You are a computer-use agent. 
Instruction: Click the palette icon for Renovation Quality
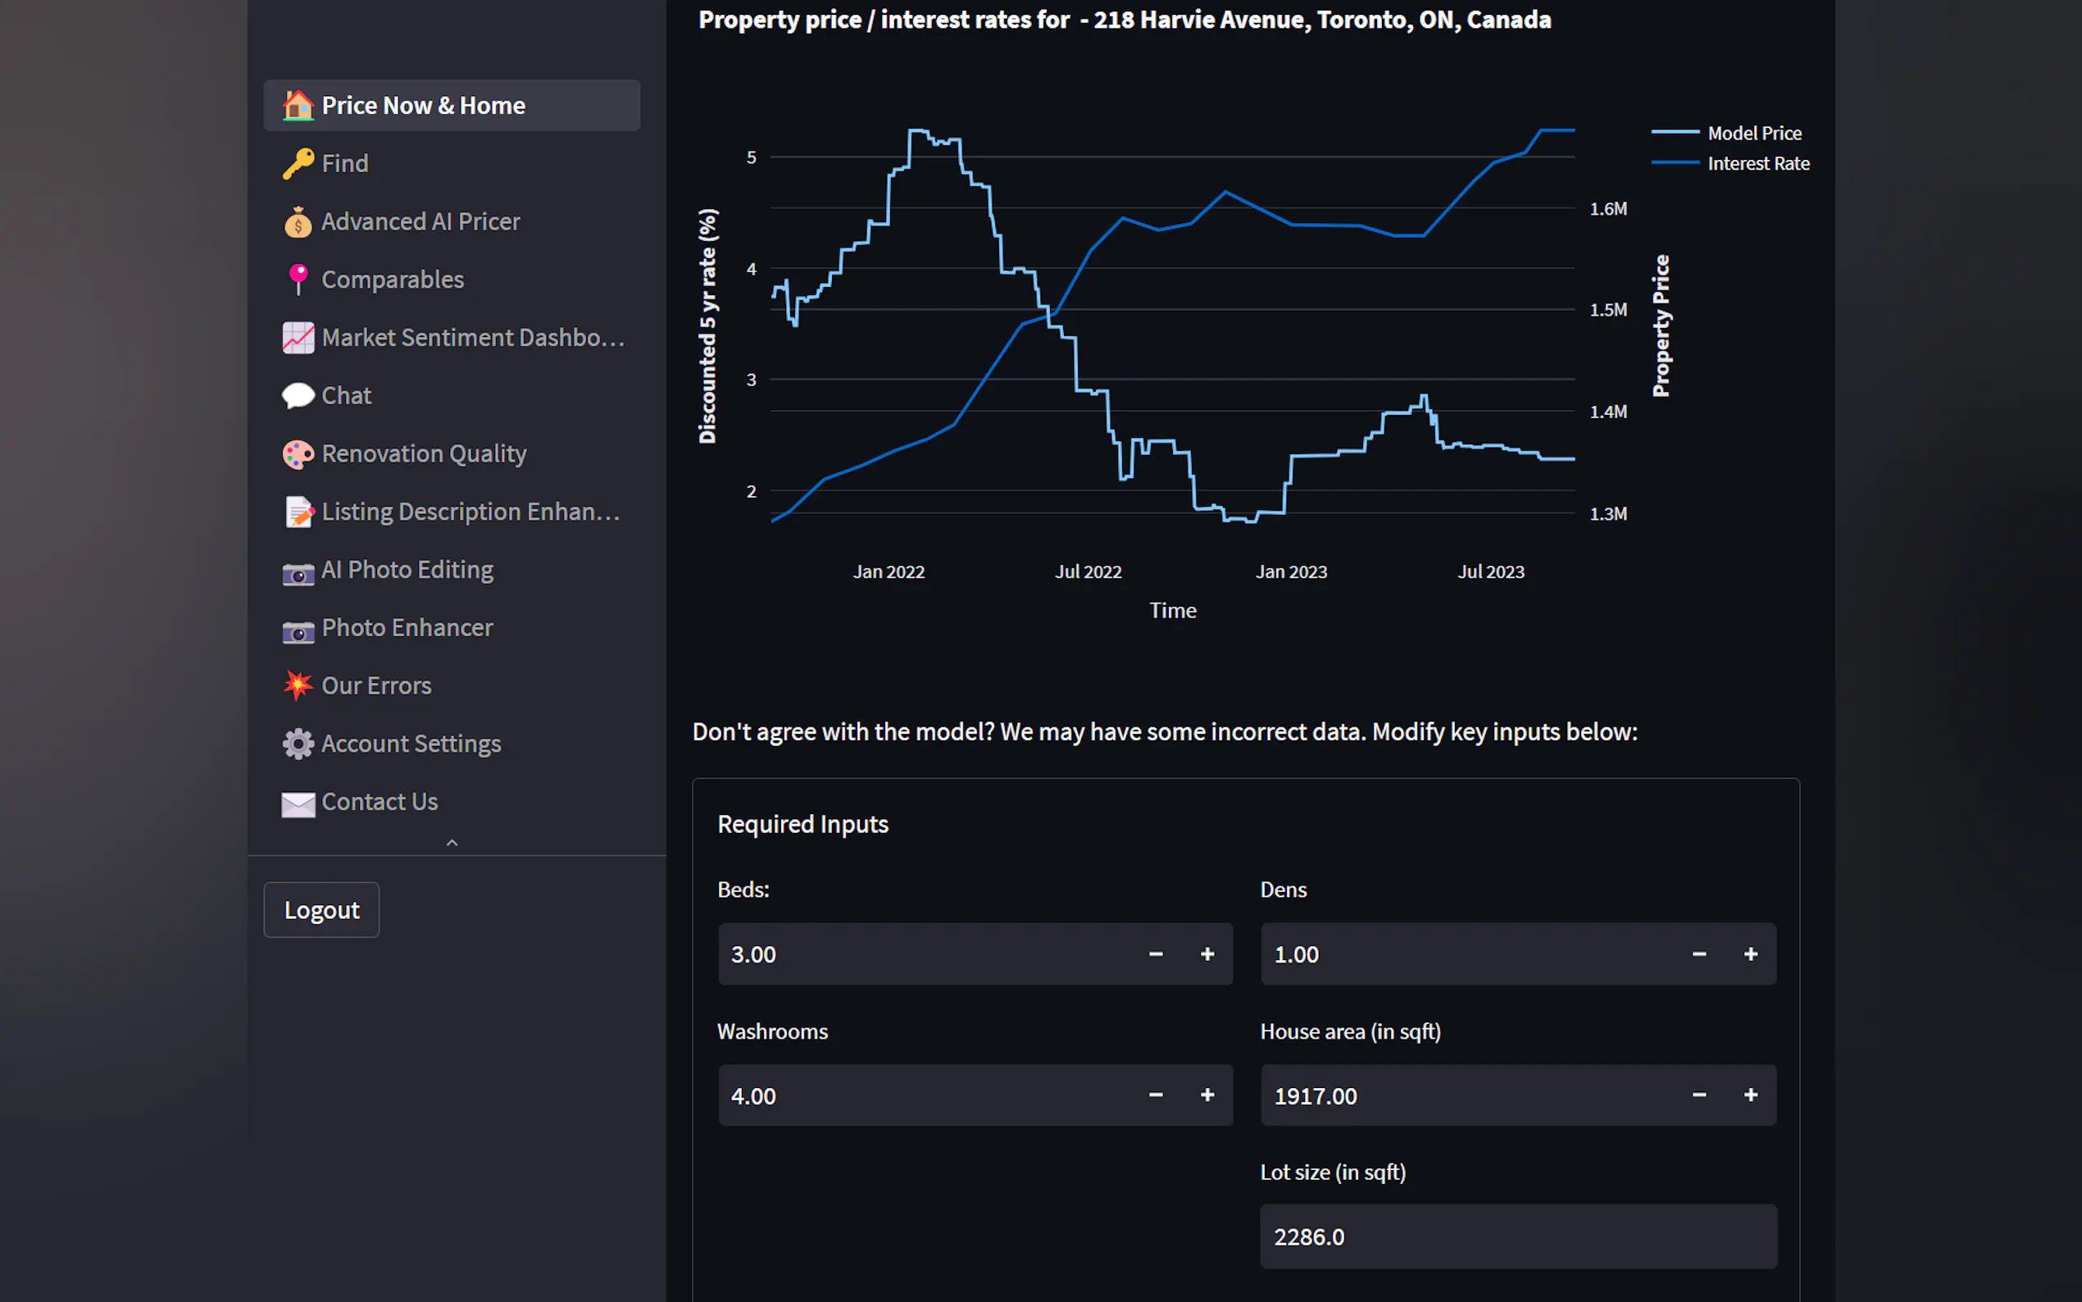[x=298, y=453]
